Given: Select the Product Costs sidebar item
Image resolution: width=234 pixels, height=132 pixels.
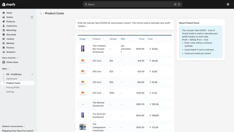Looking at the screenshot, I should 18,83.
